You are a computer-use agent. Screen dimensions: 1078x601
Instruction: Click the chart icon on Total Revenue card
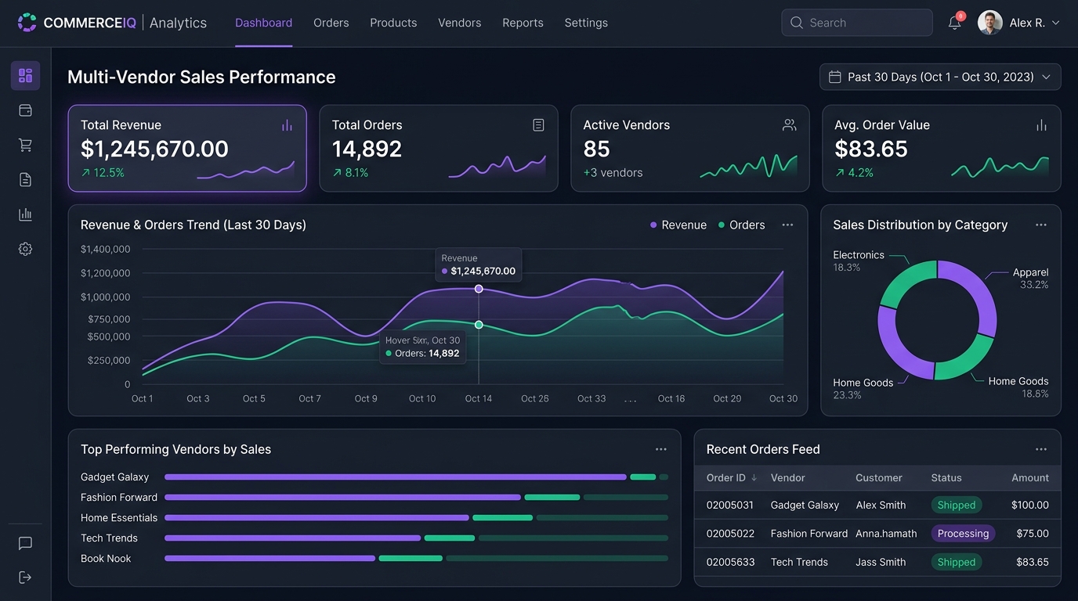point(287,125)
